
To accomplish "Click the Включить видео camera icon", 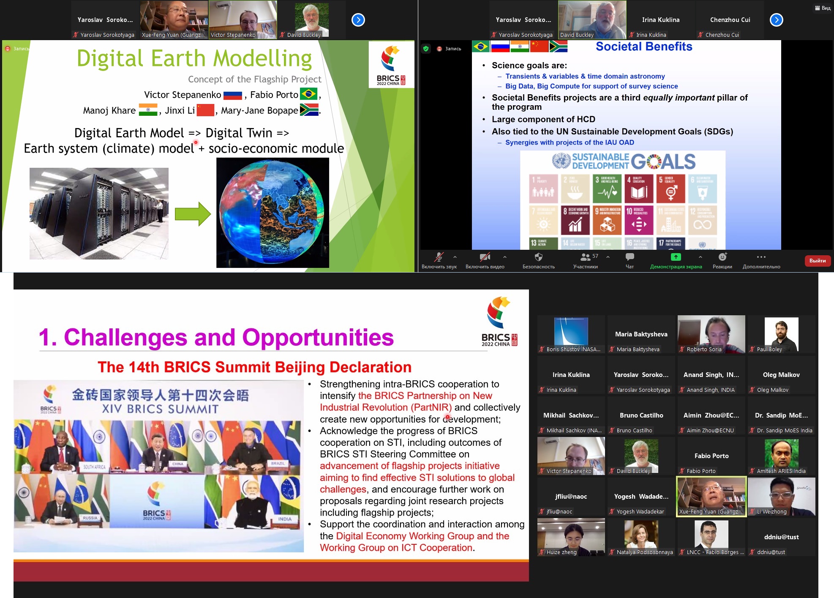I will 485,257.
